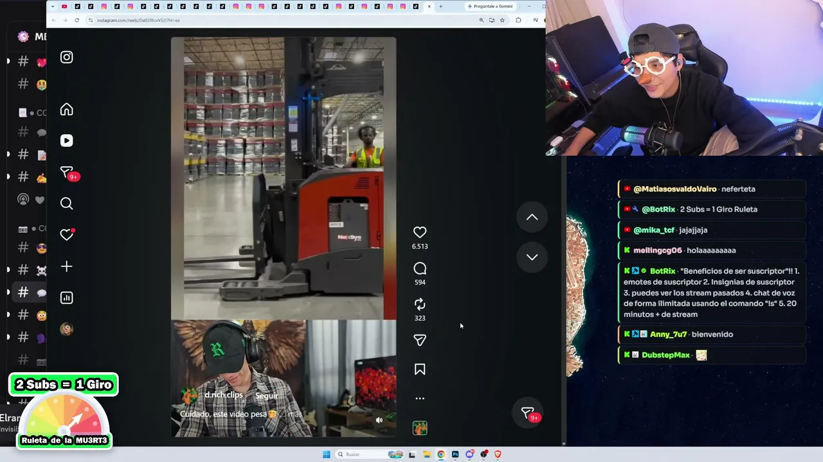The width and height of the screenshot is (823, 462).
Task: Go to Instagram Home feed icon
Action: pyautogui.click(x=66, y=110)
